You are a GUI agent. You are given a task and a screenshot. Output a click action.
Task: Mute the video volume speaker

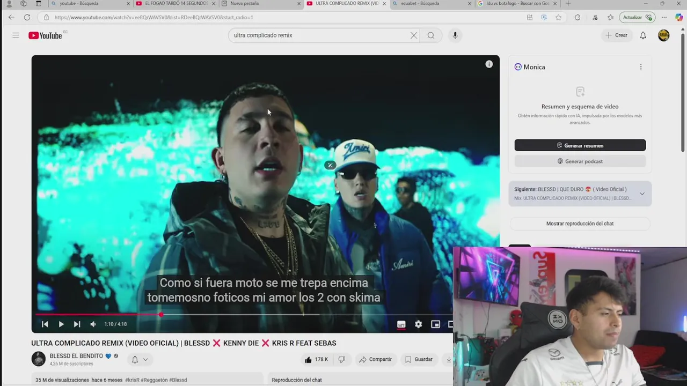click(93, 324)
